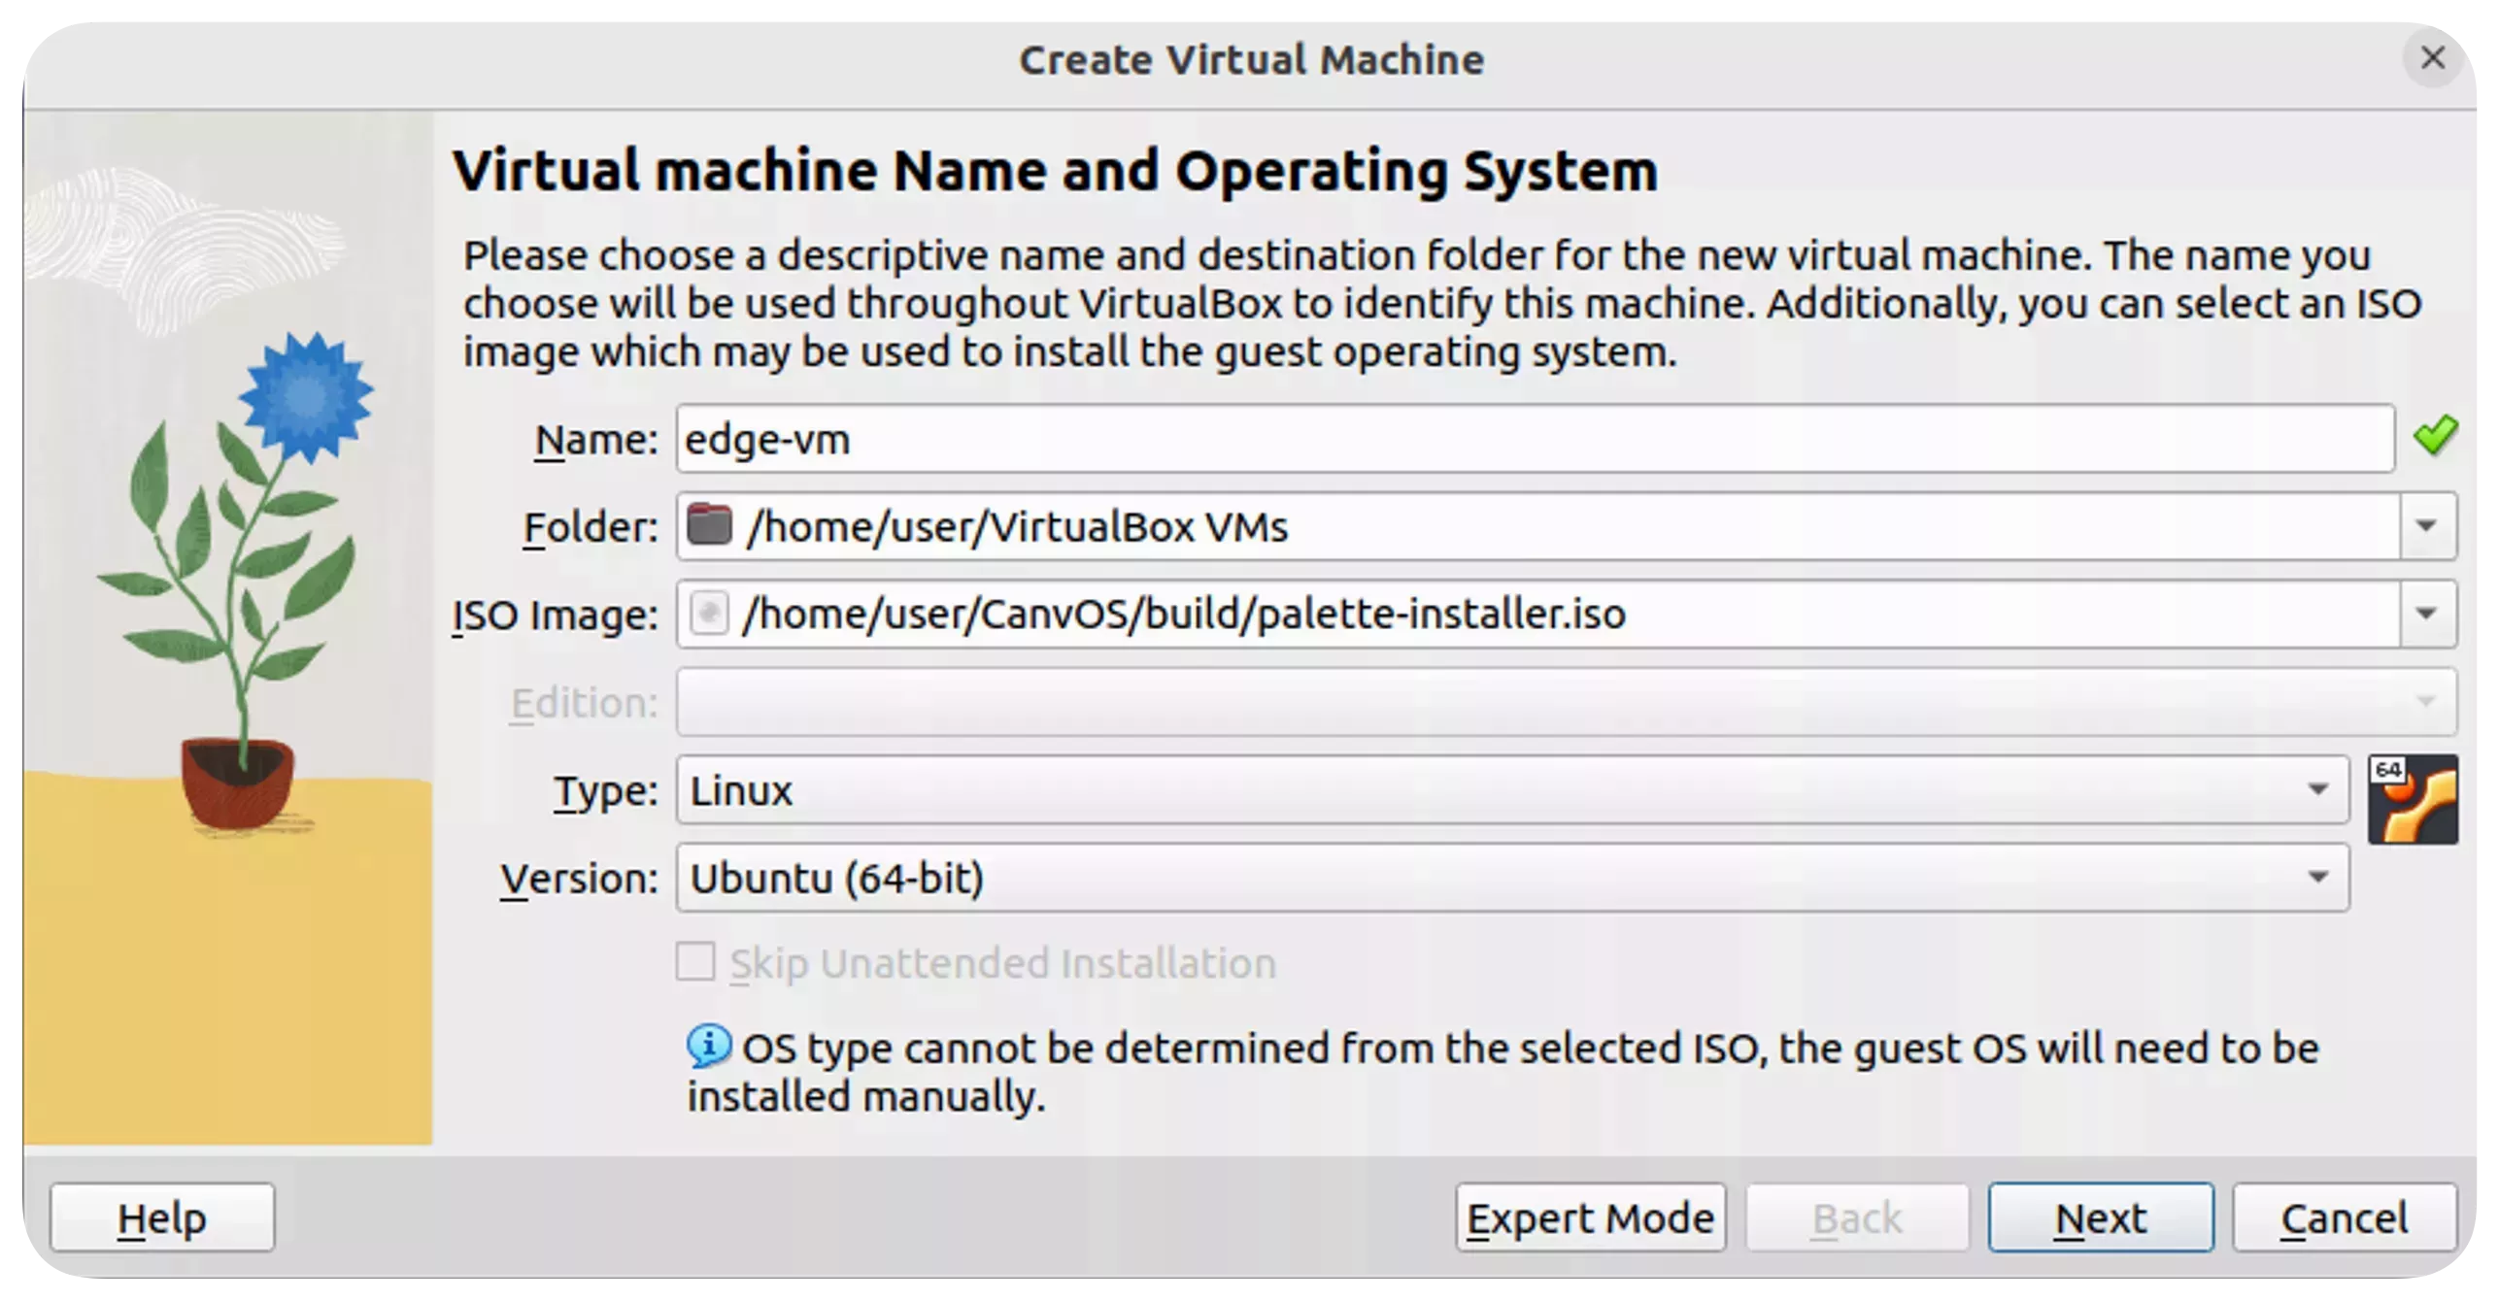Click the 'Create Virtual Machine' title text
Screen dimensions: 2499x1301
point(1251,59)
